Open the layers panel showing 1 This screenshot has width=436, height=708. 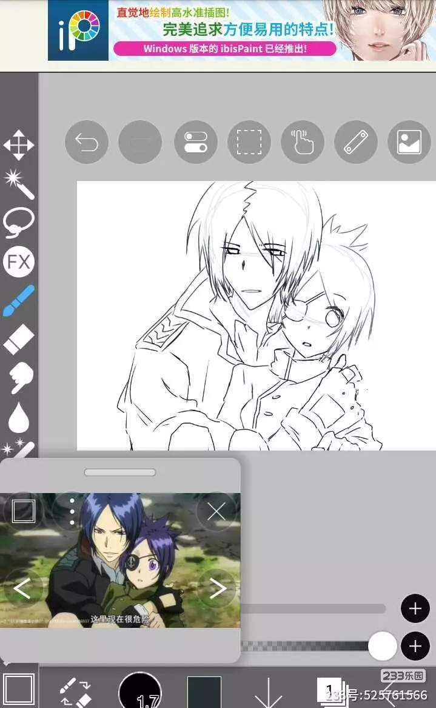[331, 691]
